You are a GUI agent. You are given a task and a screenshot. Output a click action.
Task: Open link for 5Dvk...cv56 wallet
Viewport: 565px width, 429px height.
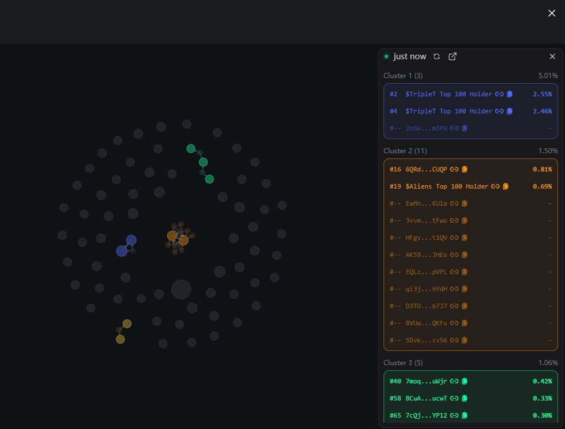pyautogui.click(x=454, y=340)
